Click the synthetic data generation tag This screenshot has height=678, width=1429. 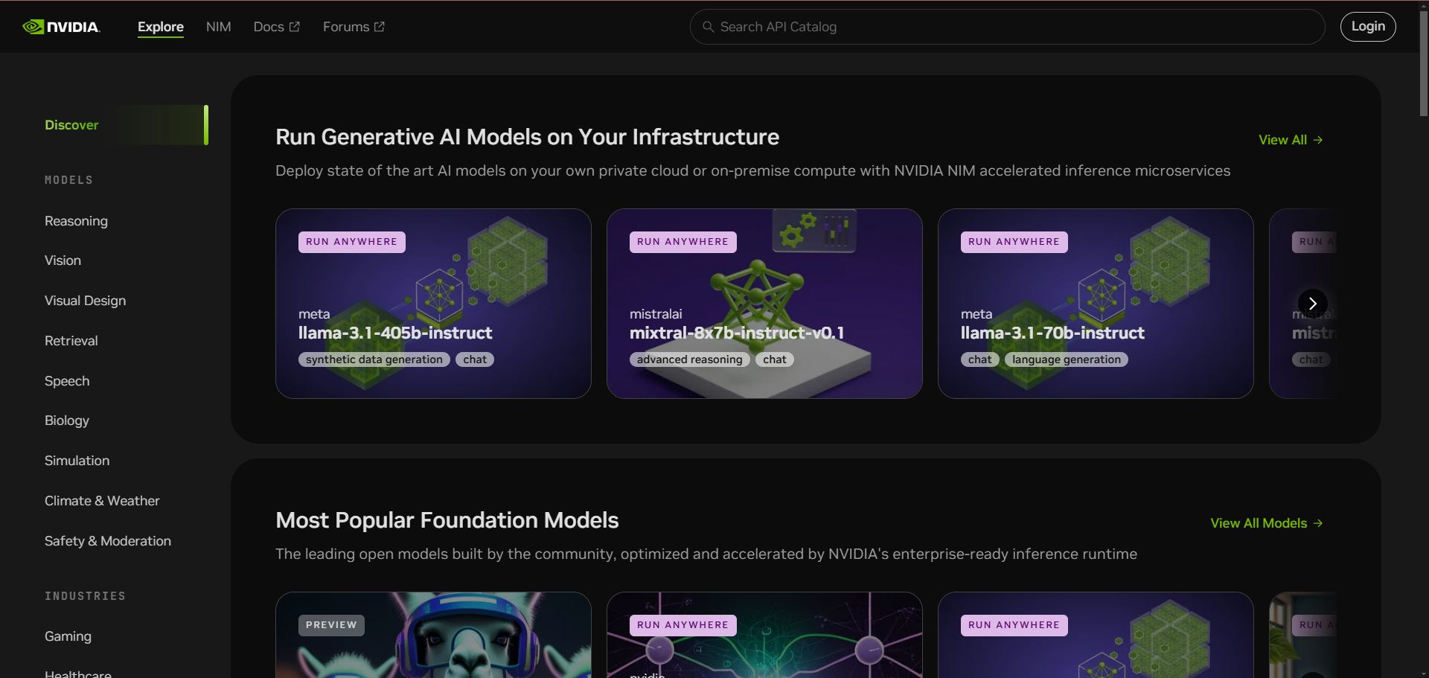point(374,359)
